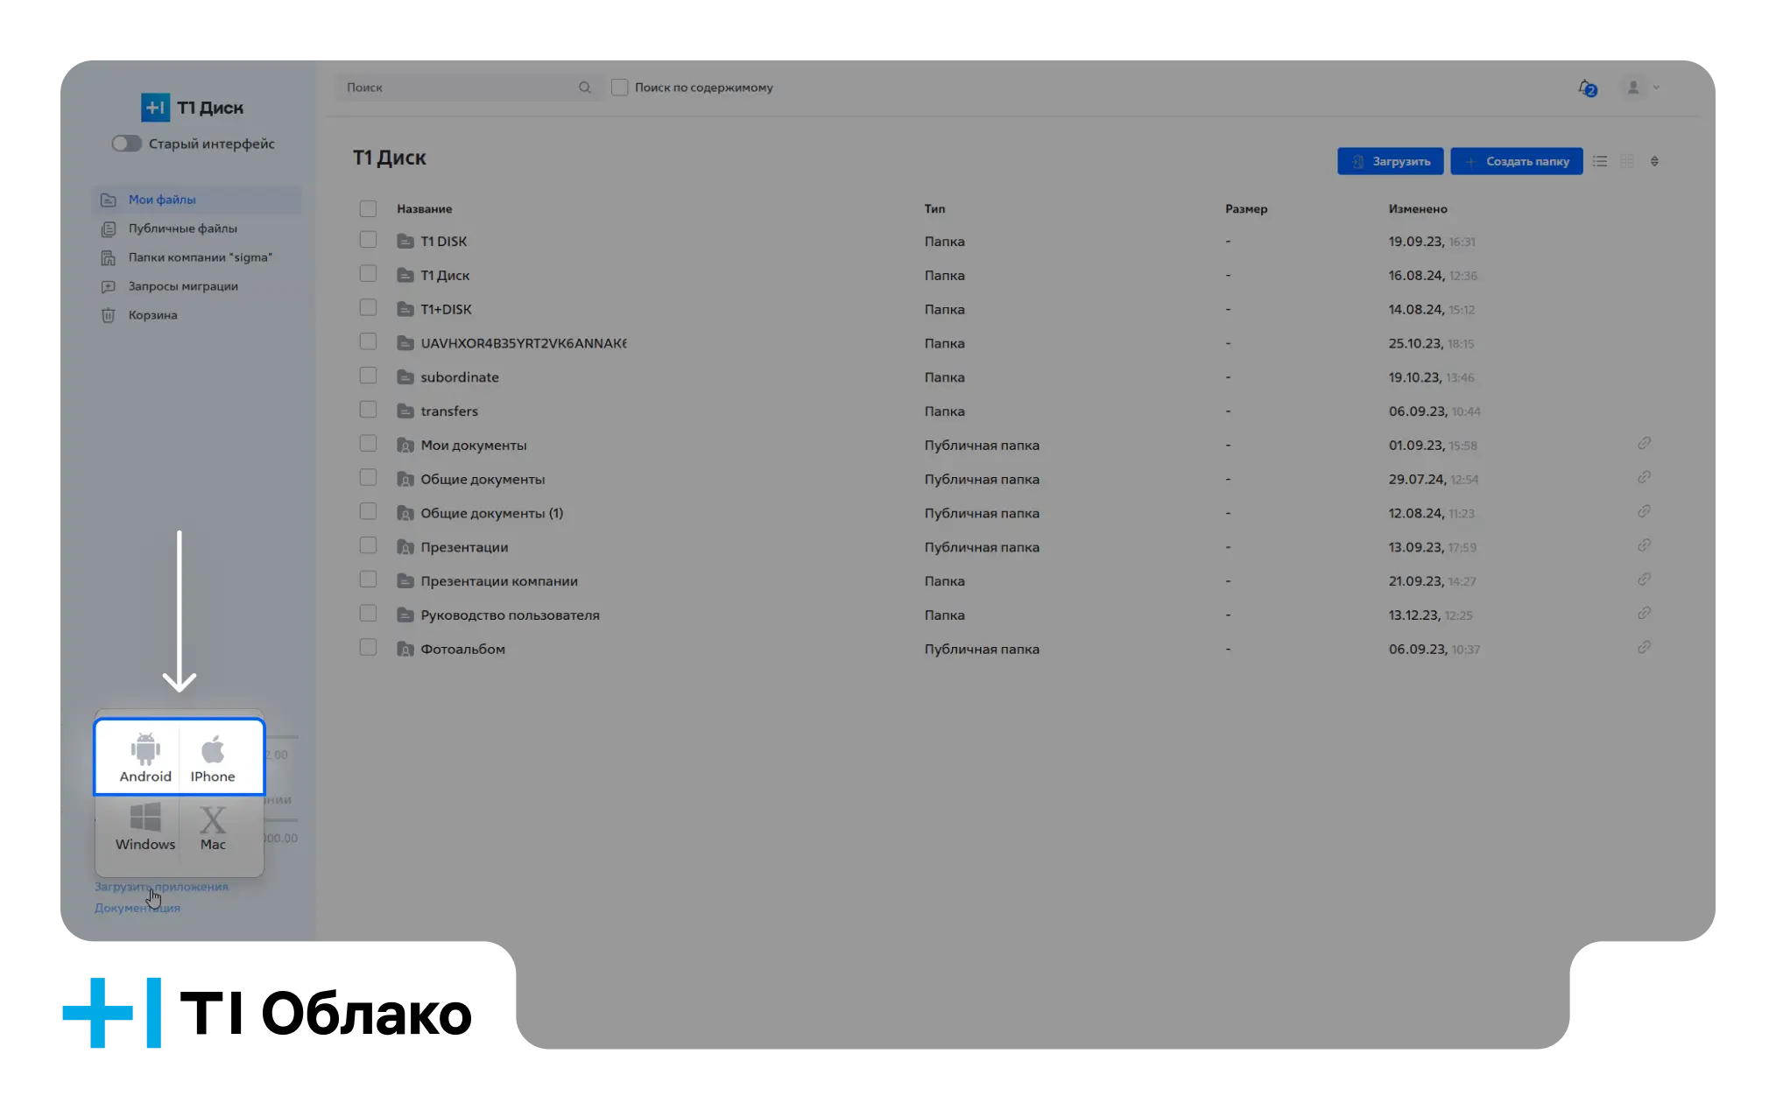Click Создать папку button

pyautogui.click(x=1516, y=161)
